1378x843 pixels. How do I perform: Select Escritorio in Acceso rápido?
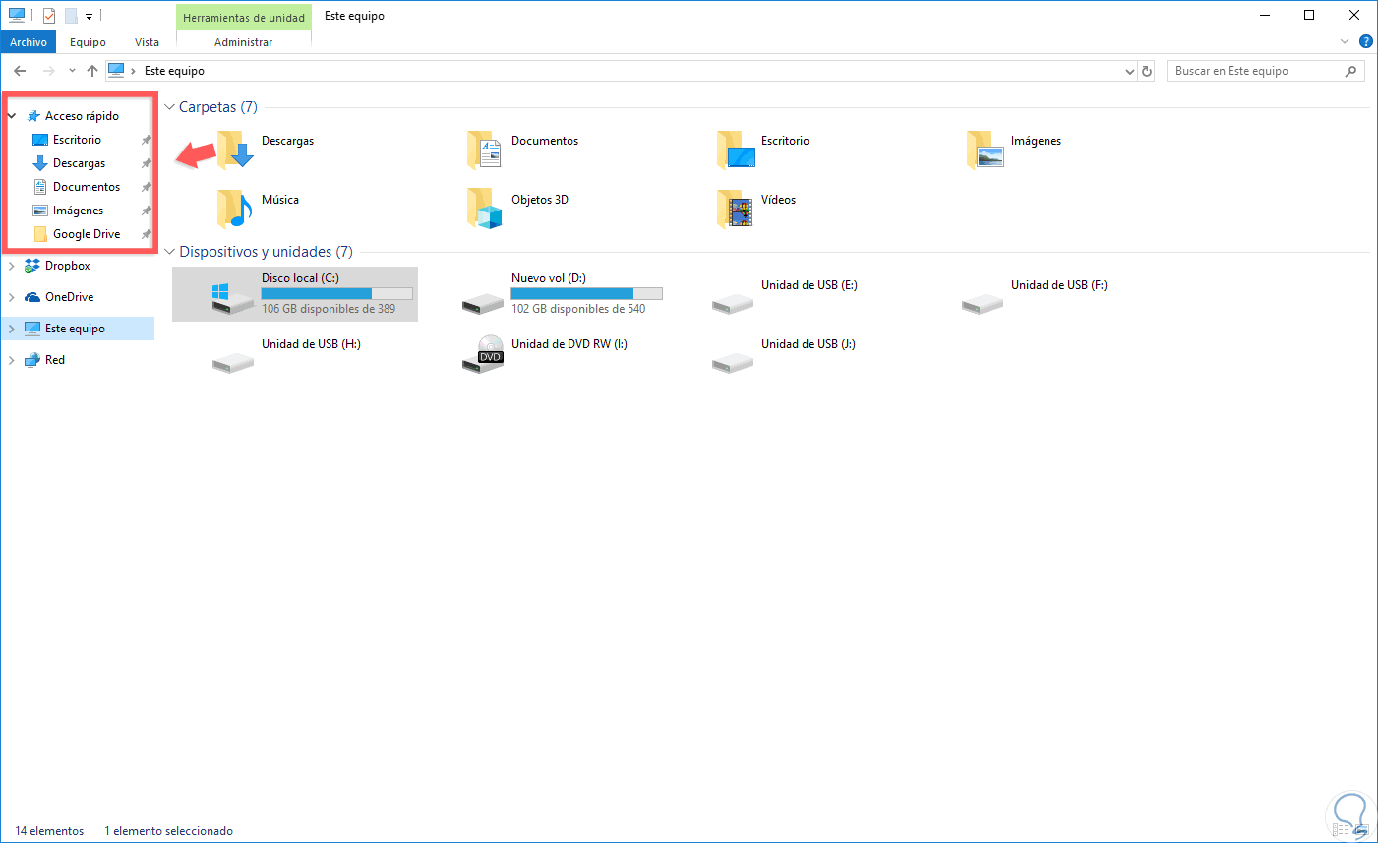[x=77, y=140]
